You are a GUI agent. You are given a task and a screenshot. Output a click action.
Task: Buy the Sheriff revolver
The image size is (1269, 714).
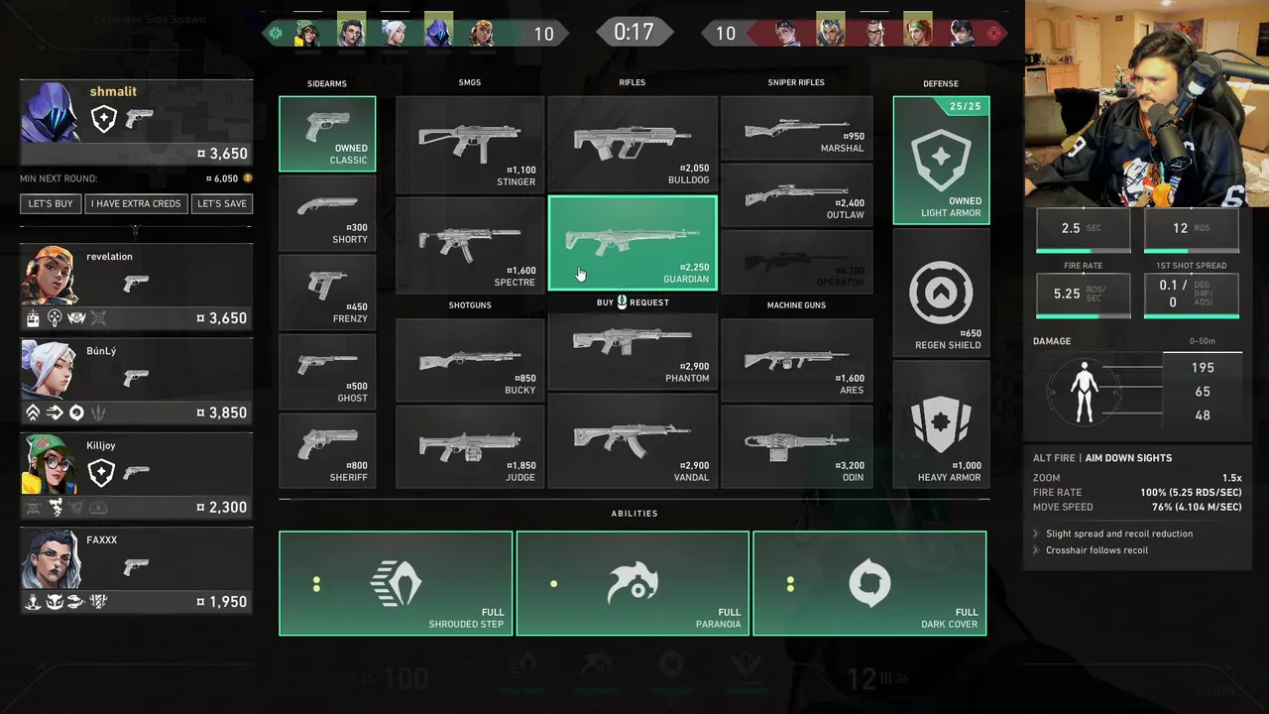click(327, 450)
